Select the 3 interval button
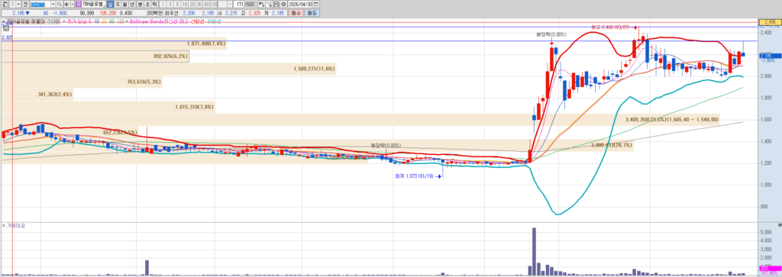 pos(170,4)
